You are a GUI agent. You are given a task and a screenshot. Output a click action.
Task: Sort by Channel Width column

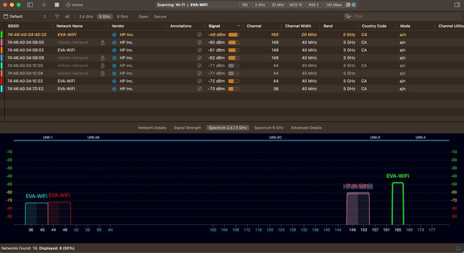pyautogui.click(x=298, y=26)
